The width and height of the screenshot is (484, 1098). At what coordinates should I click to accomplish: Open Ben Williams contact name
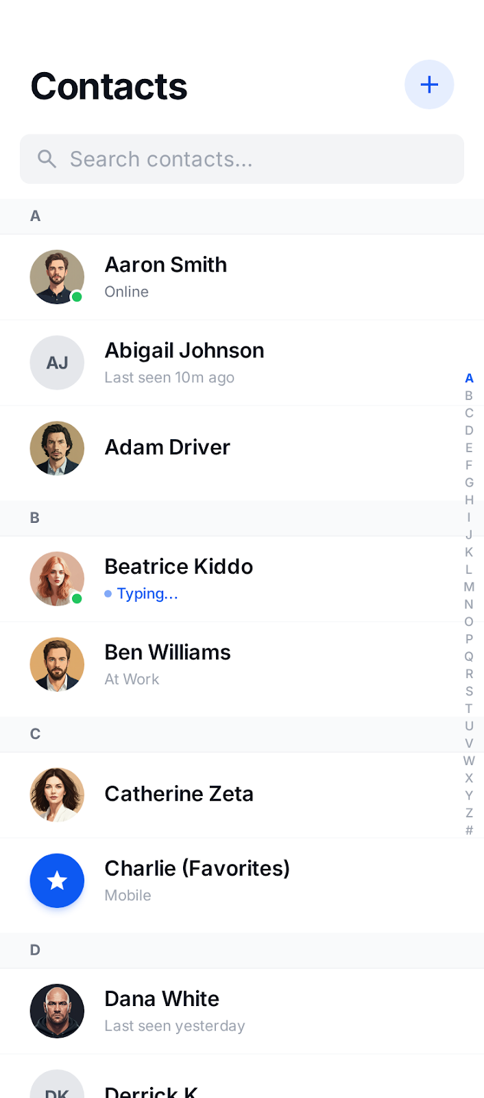click(x=167, y=652)
